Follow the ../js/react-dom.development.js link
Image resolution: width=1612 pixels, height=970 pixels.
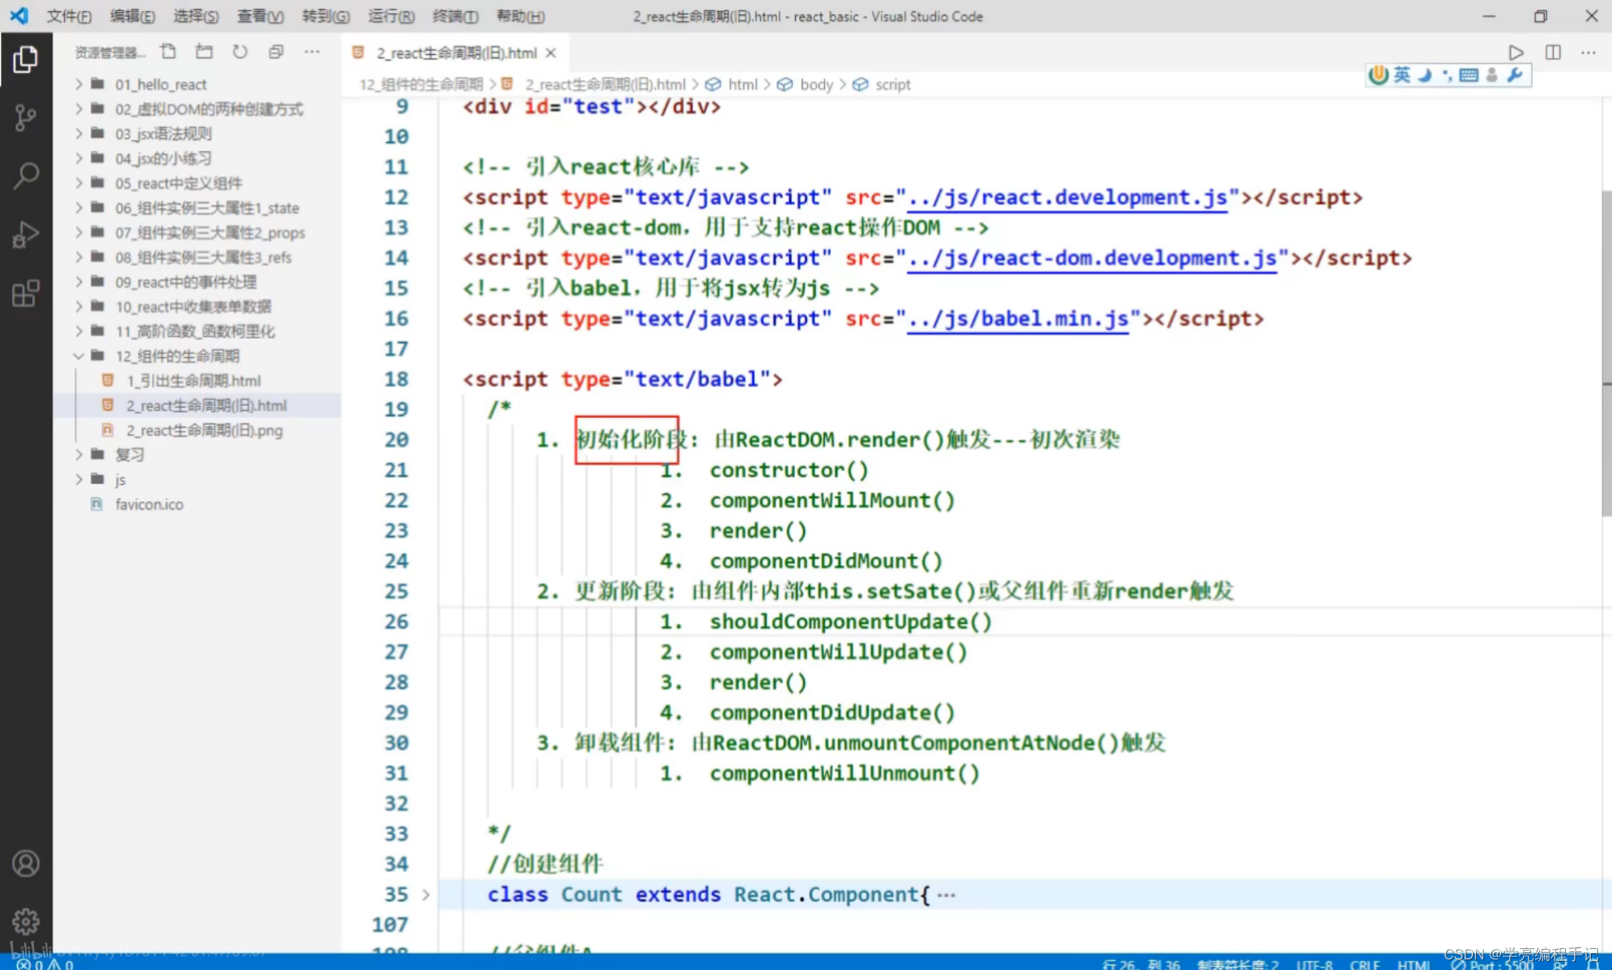click(1092, 258)
